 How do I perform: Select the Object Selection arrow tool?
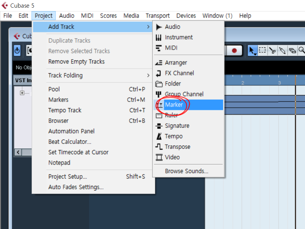pos(252,51)
